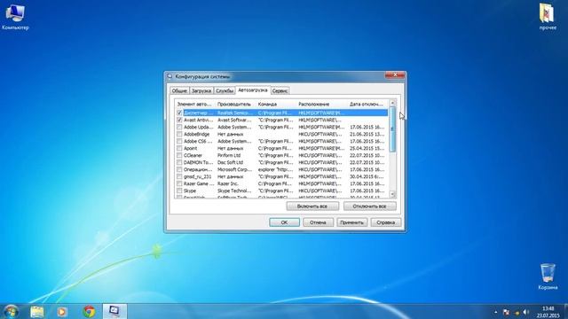Enable the Razer Game startup checkbox
This screenshot has height=319, width=568.
coord(179,183)
